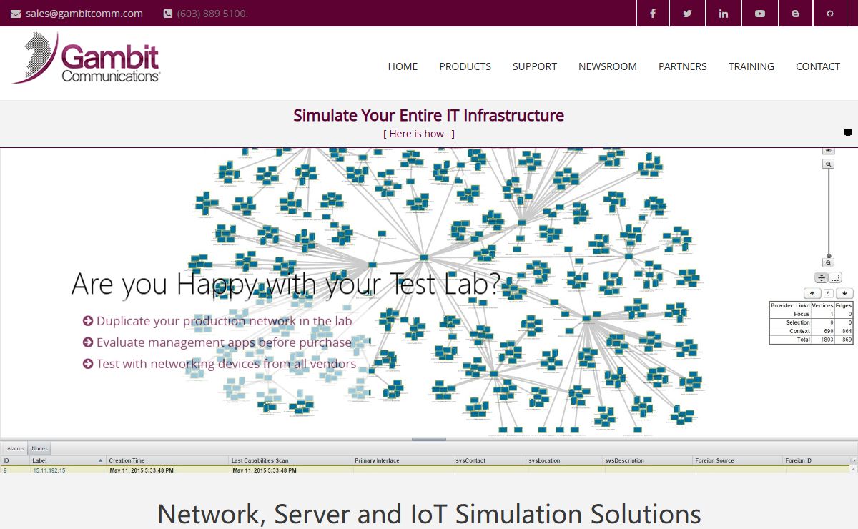Enable the rectangle selection tool toggle
Image resolution: width=858 pixels, height=529 pixels.
click(x=835, y=277)
